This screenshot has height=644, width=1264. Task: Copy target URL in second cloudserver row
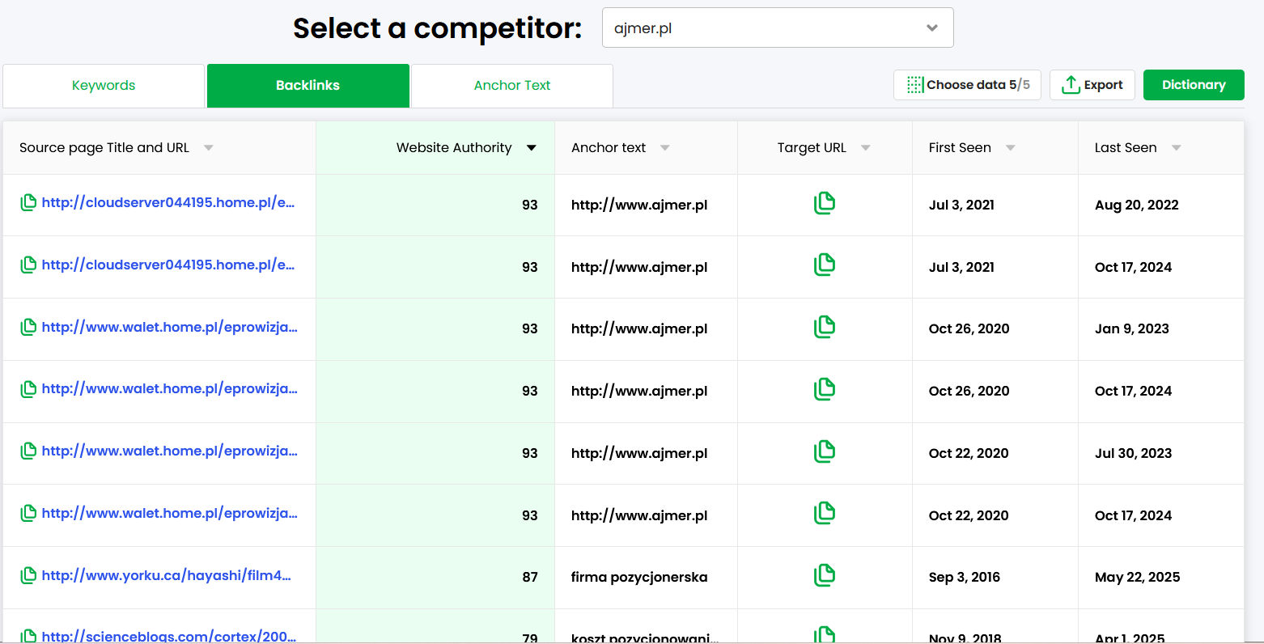pyautogui.click(x=824, y=265)
